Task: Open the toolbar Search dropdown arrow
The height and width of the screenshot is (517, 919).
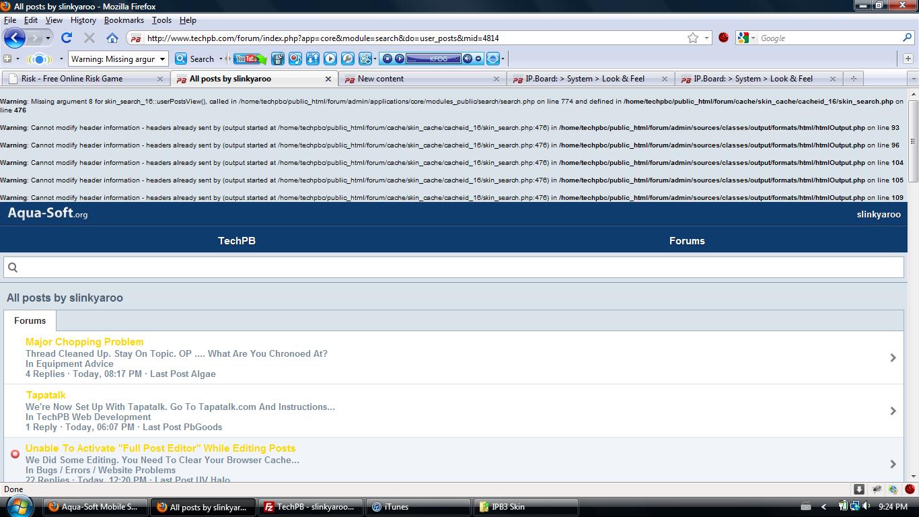Action: click(x=221, y=59)
